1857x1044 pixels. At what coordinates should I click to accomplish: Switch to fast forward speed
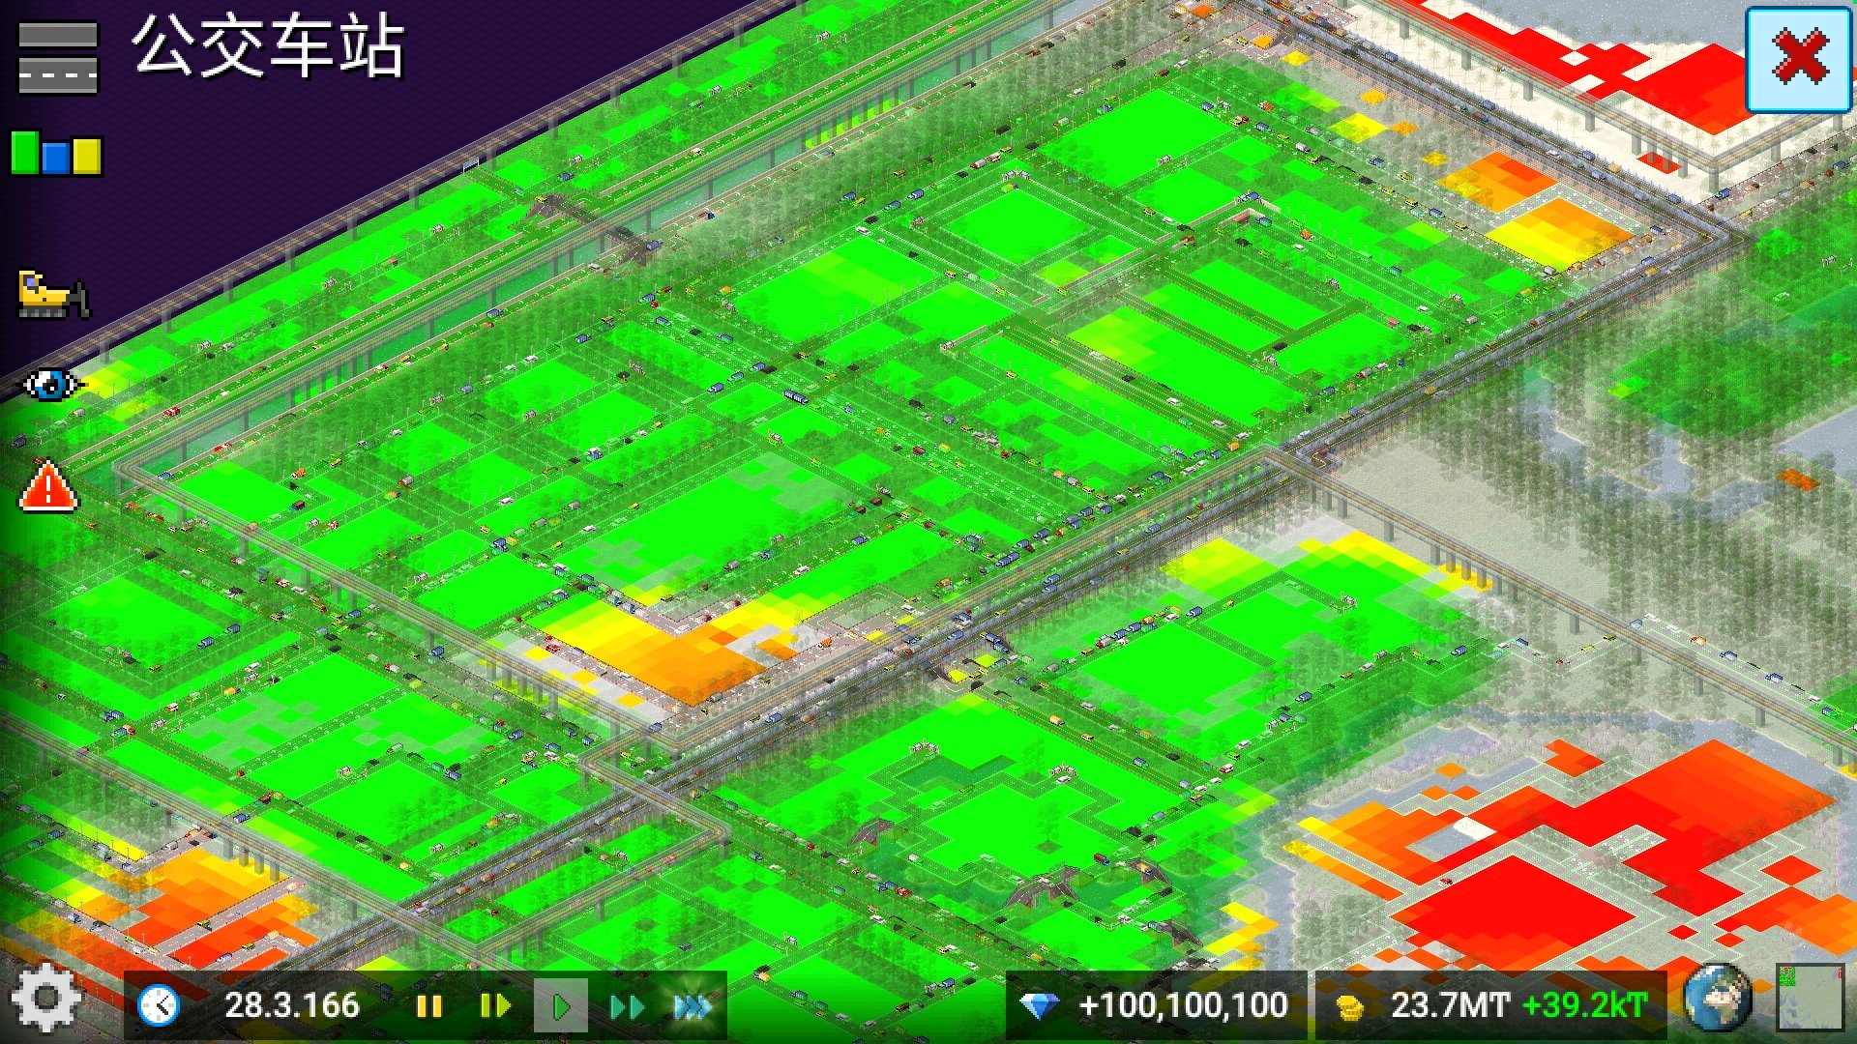click(627, 1007)
